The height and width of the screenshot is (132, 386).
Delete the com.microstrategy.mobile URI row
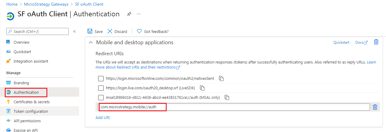point(375,107)
